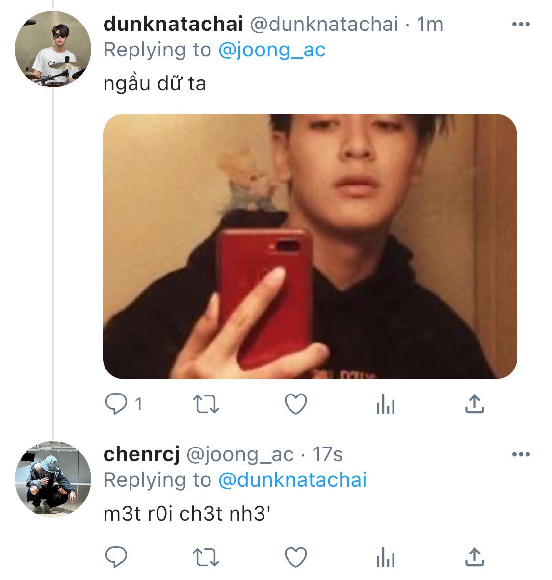Open chenrcj display name profile
The image size is (552, 580).
point(142,454)
